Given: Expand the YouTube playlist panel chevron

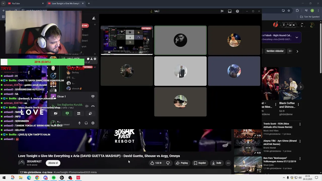Looking at the screenshot, I should click(297, 37).
